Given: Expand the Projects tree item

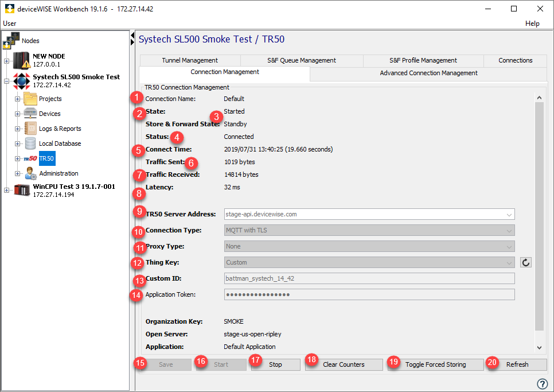Looking at the screenshot, I should pyautogui.click(x=17, y=99).
